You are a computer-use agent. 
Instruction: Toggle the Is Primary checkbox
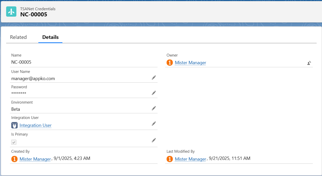[x=14, y=142]
